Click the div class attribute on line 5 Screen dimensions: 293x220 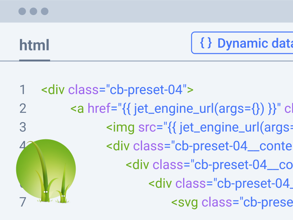coord(168,165)
